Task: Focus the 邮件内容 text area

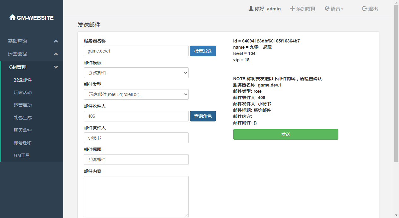Action: (136, 196)
